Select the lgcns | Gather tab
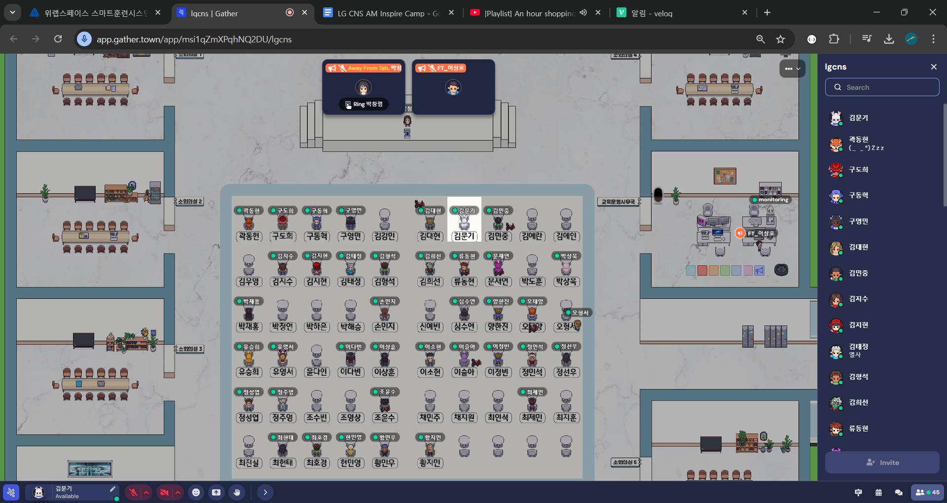This screenshot has width=947, height=503. tap(242, 13)
